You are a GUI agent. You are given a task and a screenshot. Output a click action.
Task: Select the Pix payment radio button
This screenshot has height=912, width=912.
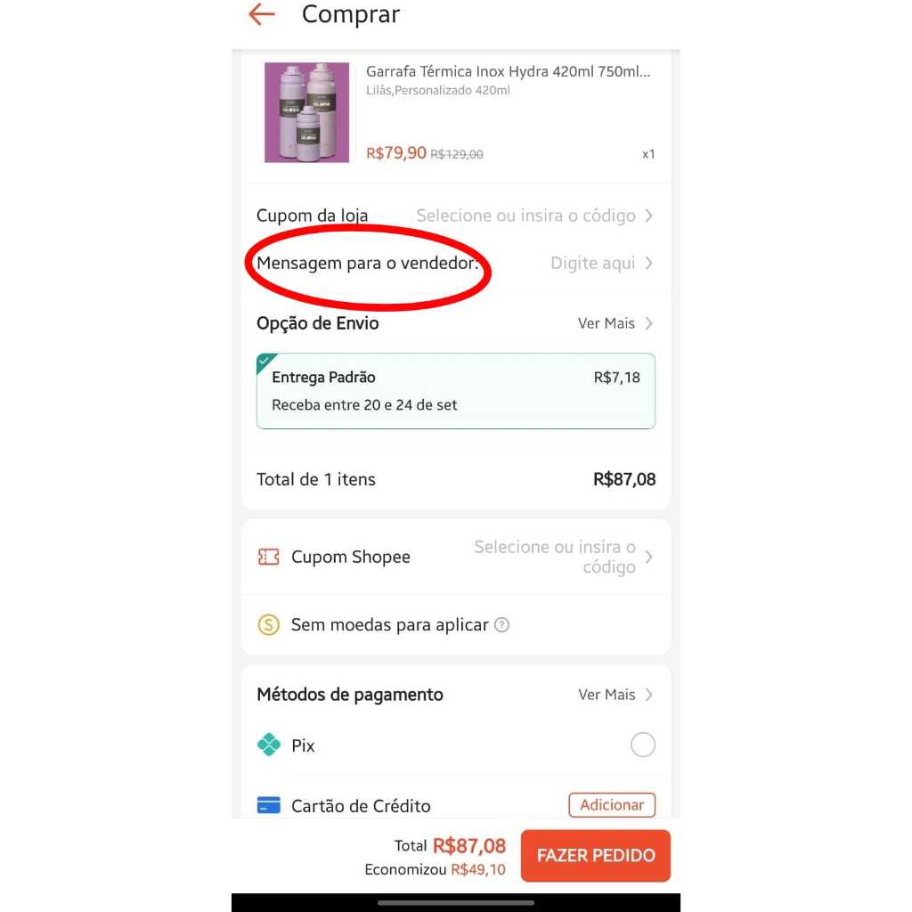[x=643, y=745]
